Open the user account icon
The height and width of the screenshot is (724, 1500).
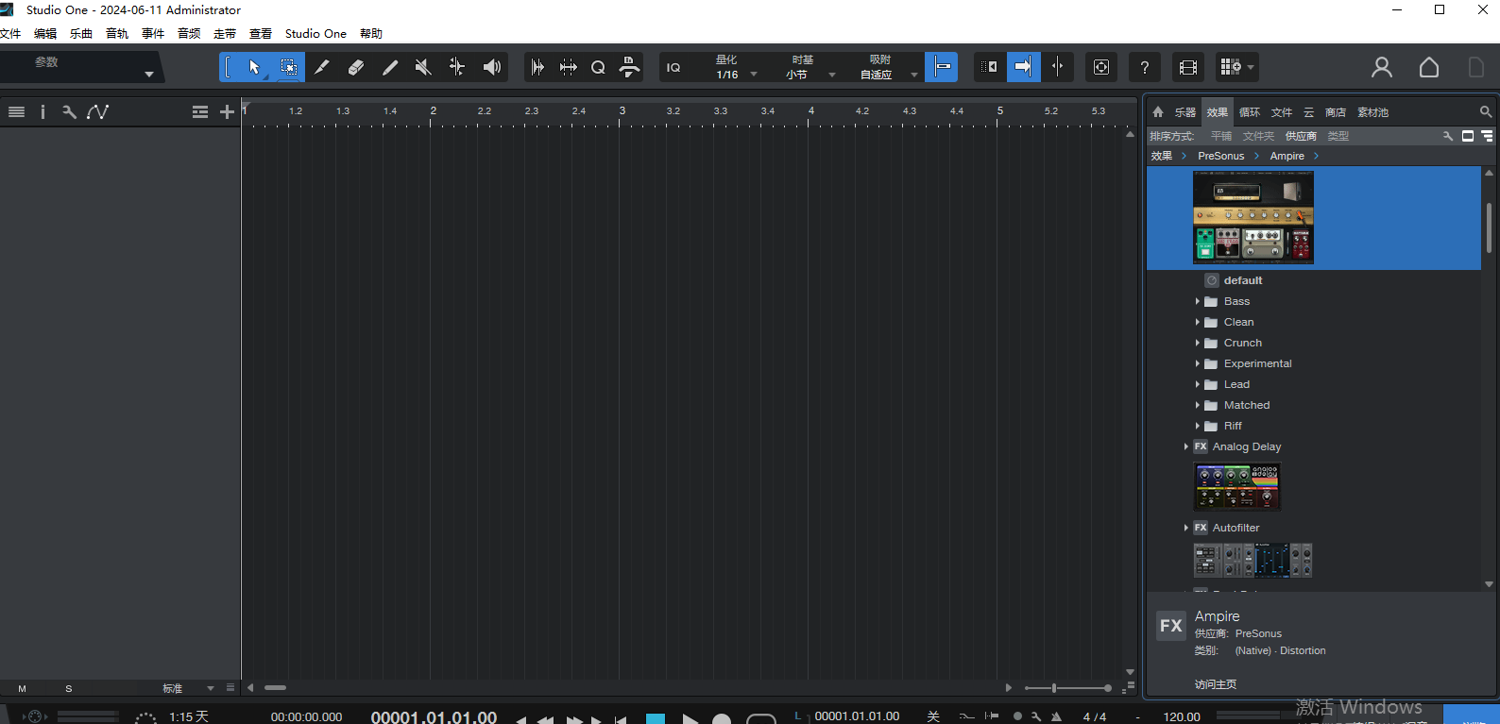1382,67
